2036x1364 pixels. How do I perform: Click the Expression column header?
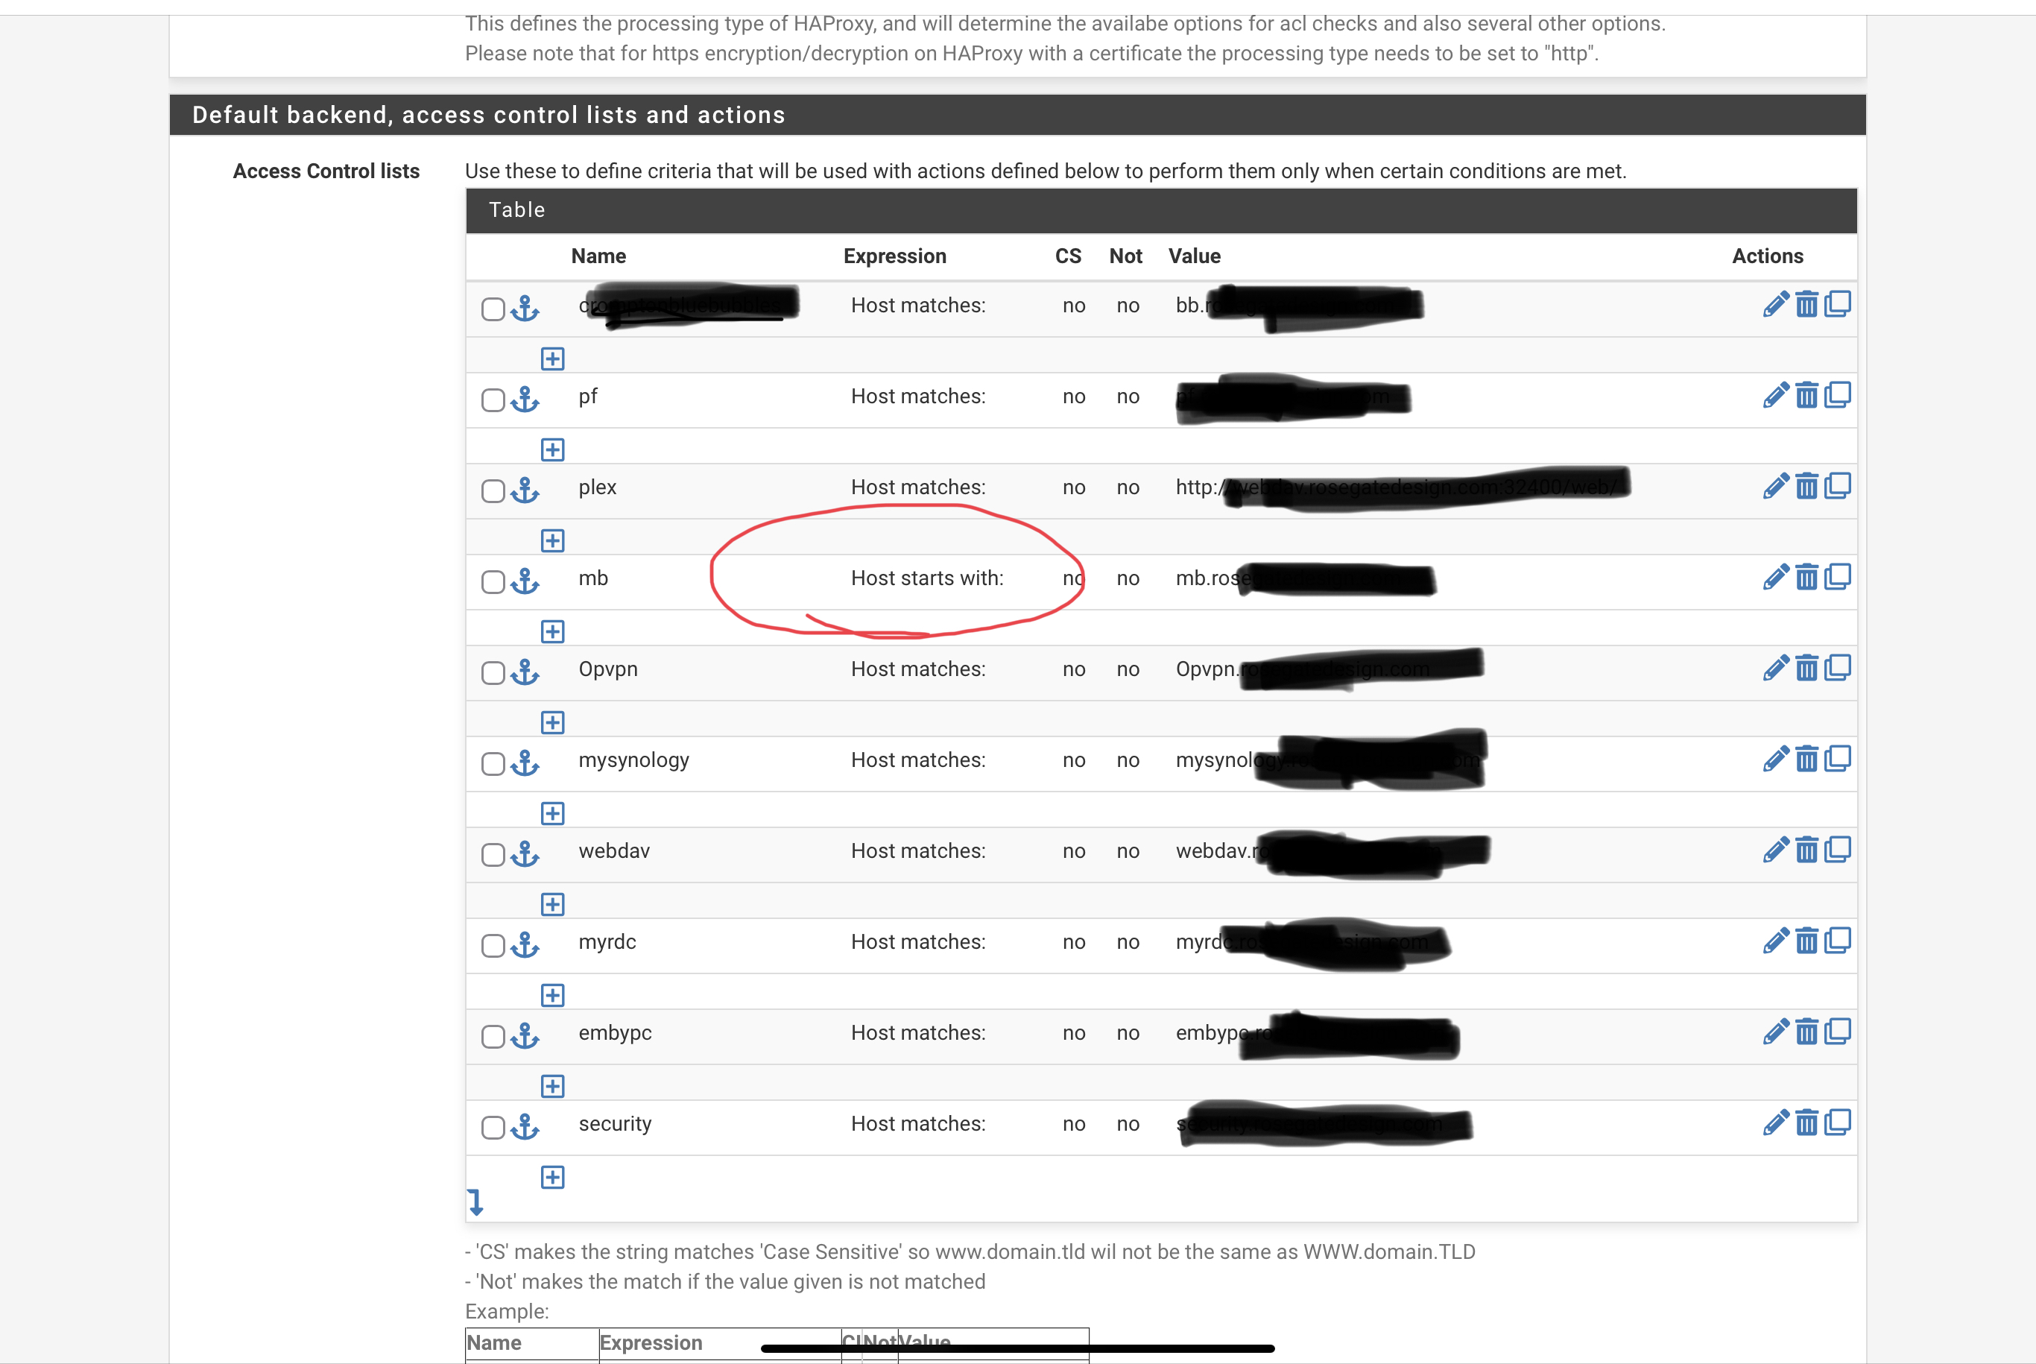(x=894, y=256)
